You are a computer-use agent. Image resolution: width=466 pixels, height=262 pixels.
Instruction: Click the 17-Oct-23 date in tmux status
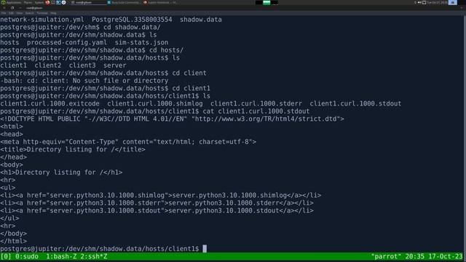446,257
